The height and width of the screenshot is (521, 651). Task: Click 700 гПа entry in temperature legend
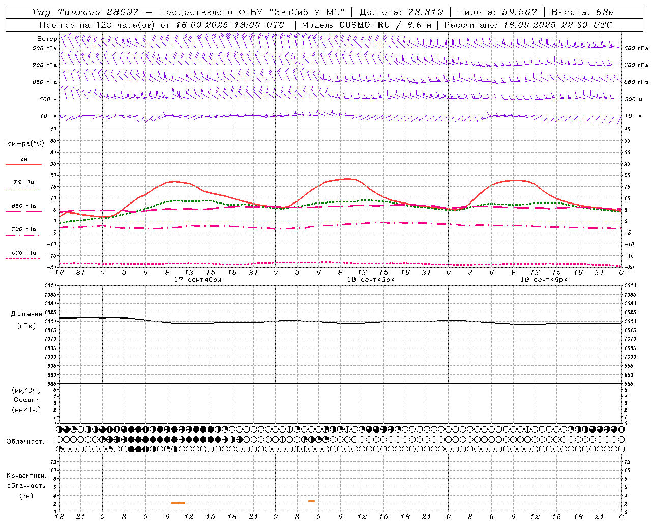[x=24, y=229]
